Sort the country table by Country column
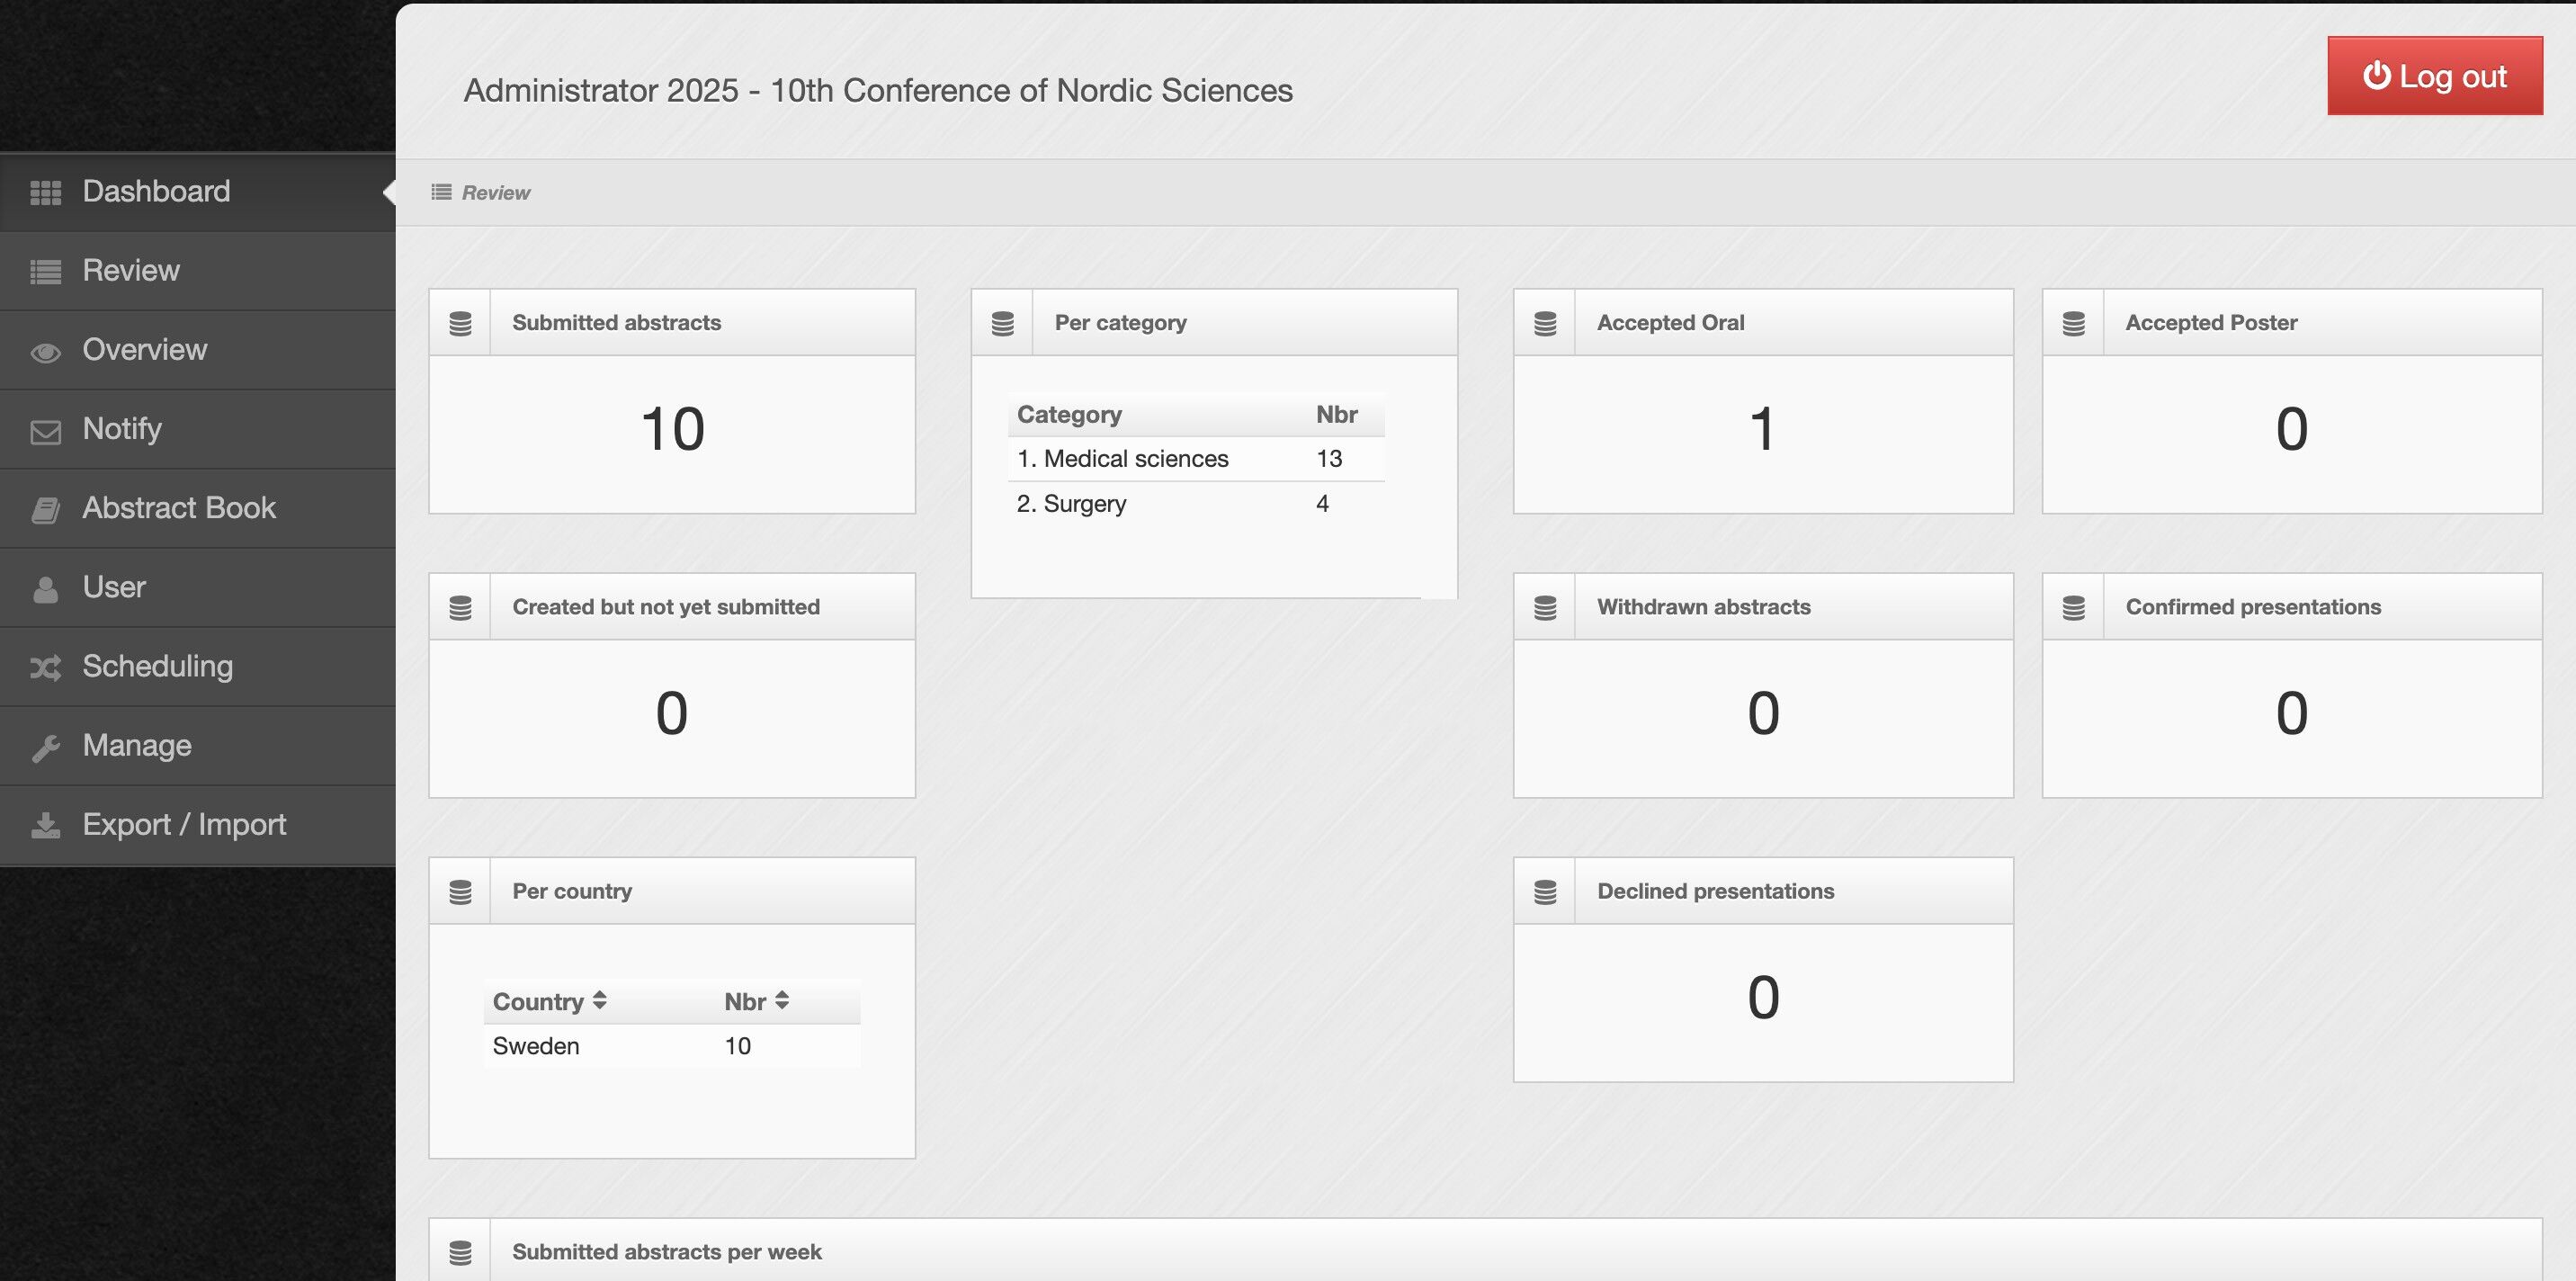Viewport: 2576px width, 1281px height. (x=549, y=1001)
